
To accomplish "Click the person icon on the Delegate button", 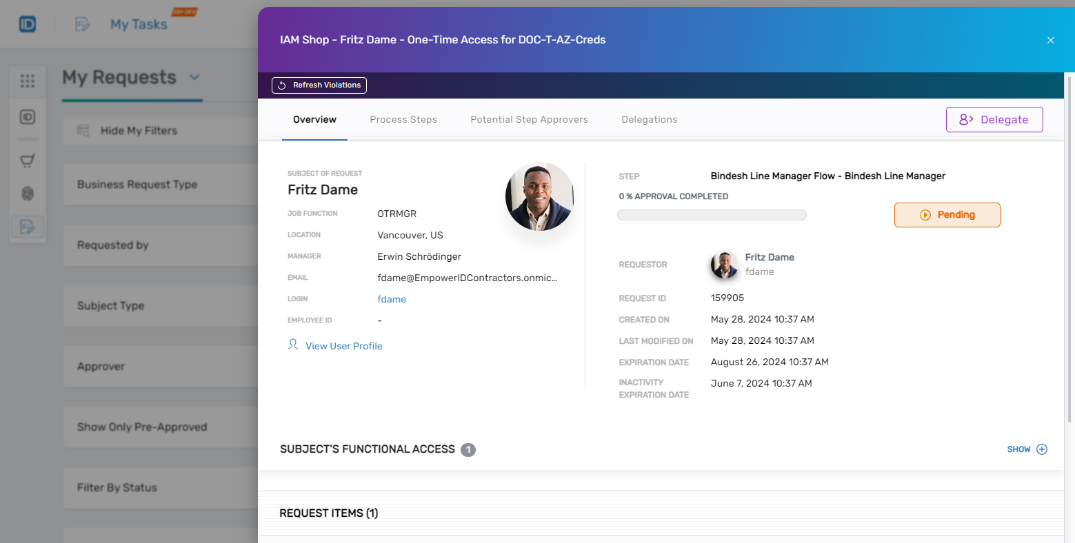I will coord(965,119).
